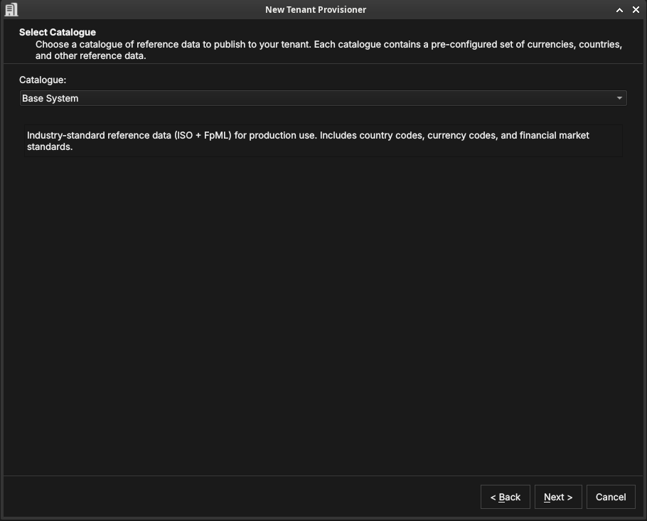Cancel the New Tenant Provisioner wizard

(611, 497)
